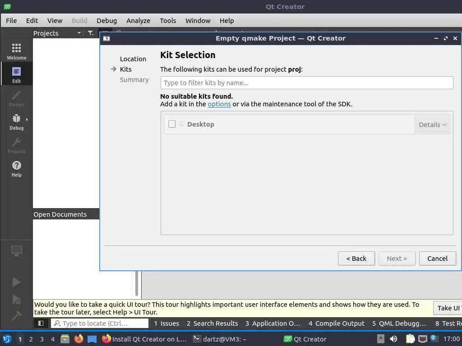Cancel the project wizard
Image resolution: width=462 pixels, height=346 pixels.
point(437,258)
